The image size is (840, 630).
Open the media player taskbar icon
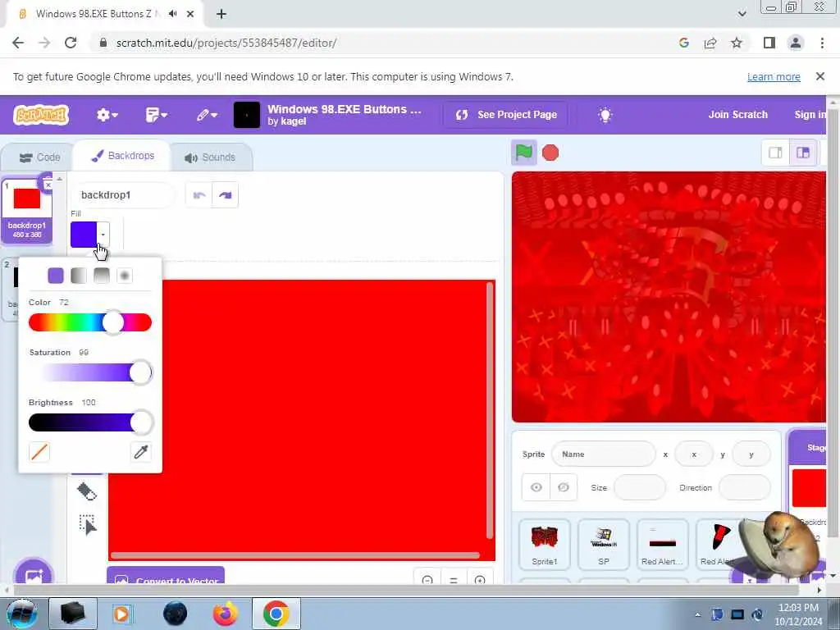click(123, 614)
